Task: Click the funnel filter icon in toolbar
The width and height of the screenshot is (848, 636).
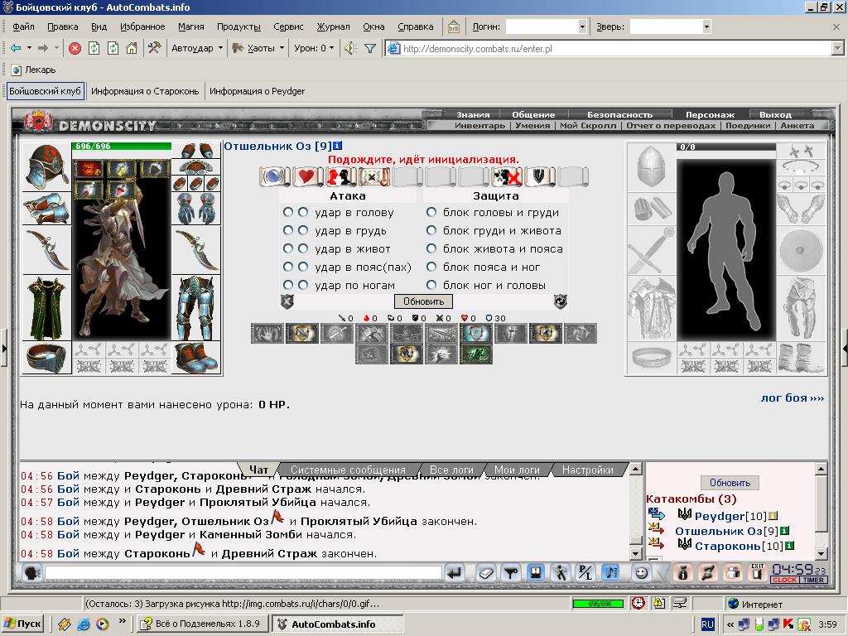Action: (x=370, y=49)
